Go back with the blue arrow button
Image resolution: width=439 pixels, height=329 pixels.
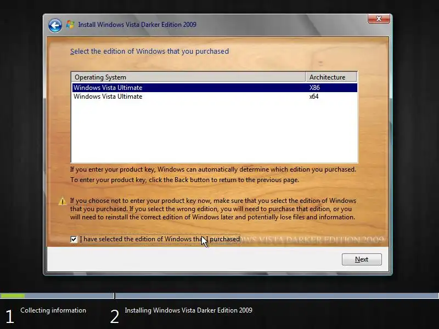55,26
